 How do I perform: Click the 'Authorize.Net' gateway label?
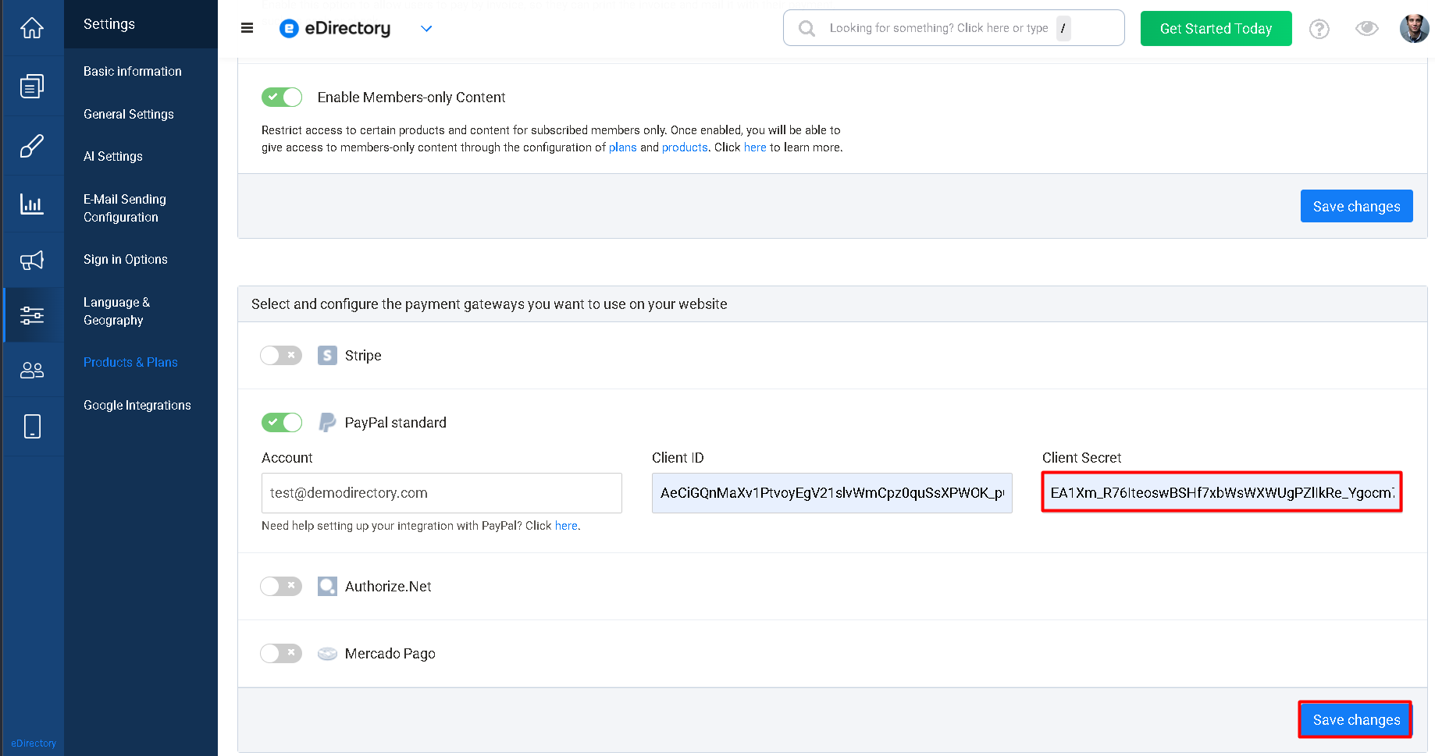[x=388, y=587]
